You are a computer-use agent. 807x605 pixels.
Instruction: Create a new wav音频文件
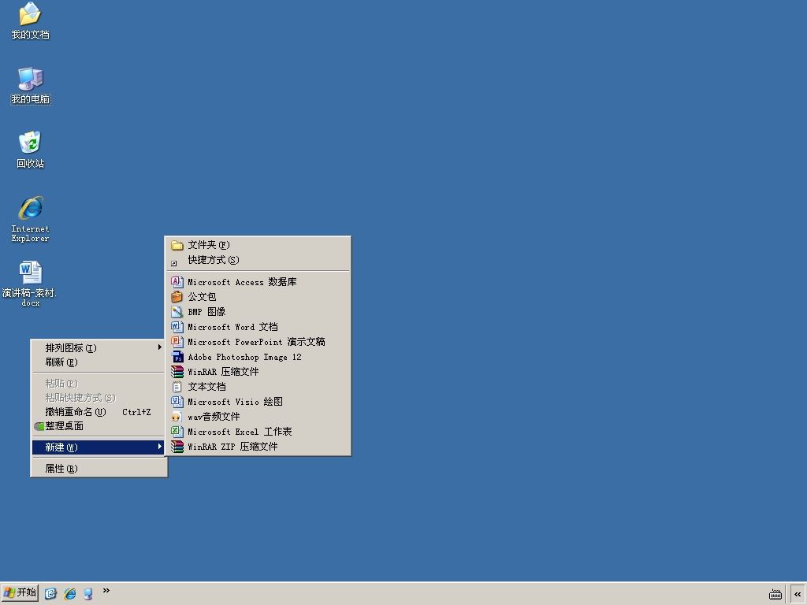258,417
